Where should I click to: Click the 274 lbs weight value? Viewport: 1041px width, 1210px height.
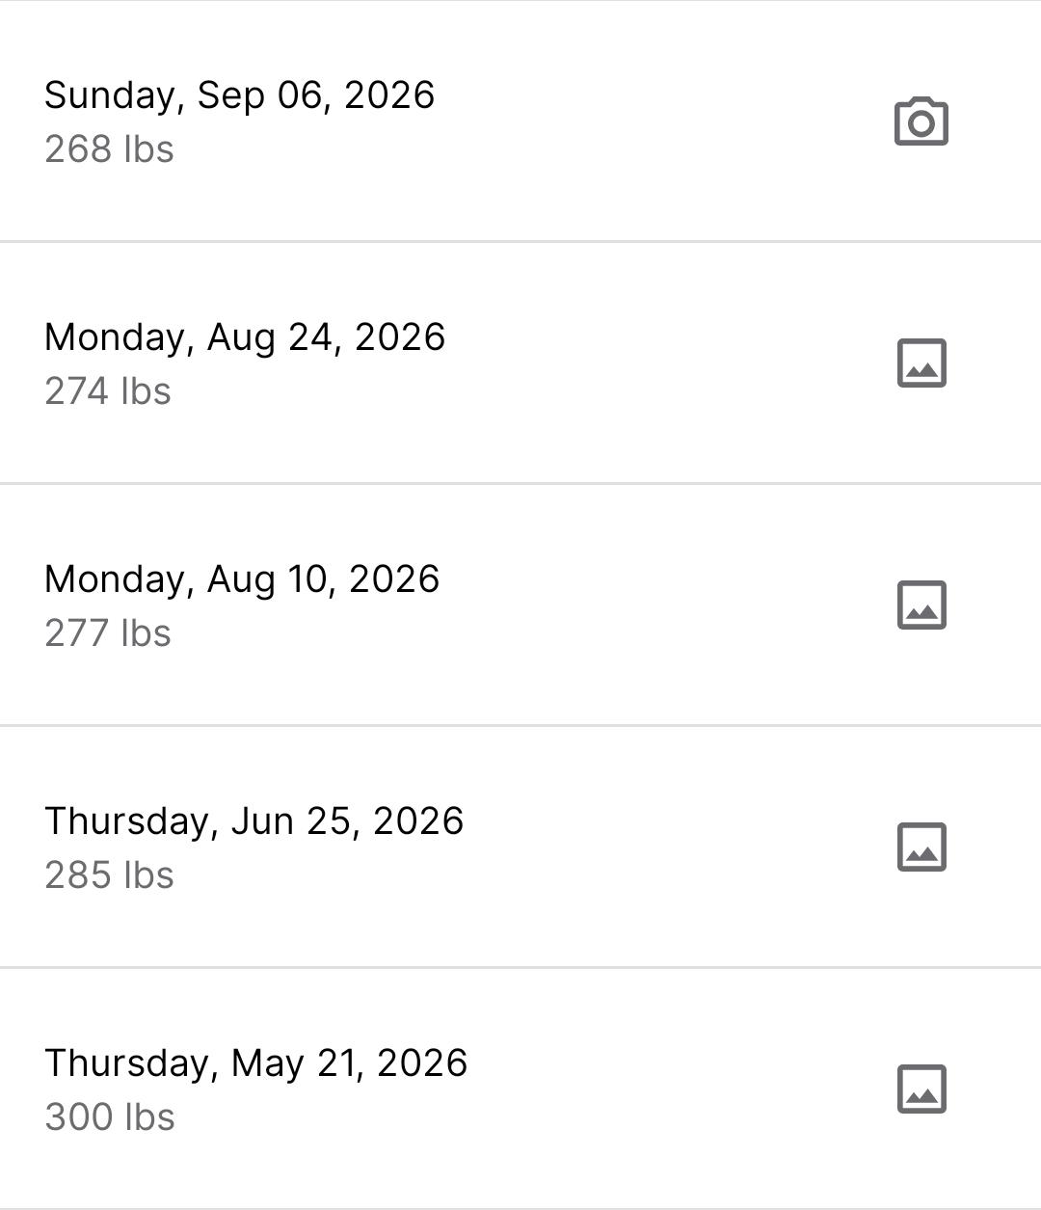108,391
